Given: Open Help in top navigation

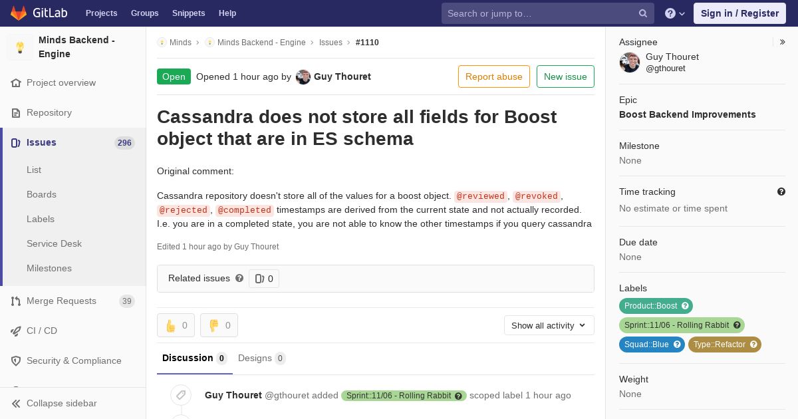Looking at the screenshot, I should pos(227,13).
